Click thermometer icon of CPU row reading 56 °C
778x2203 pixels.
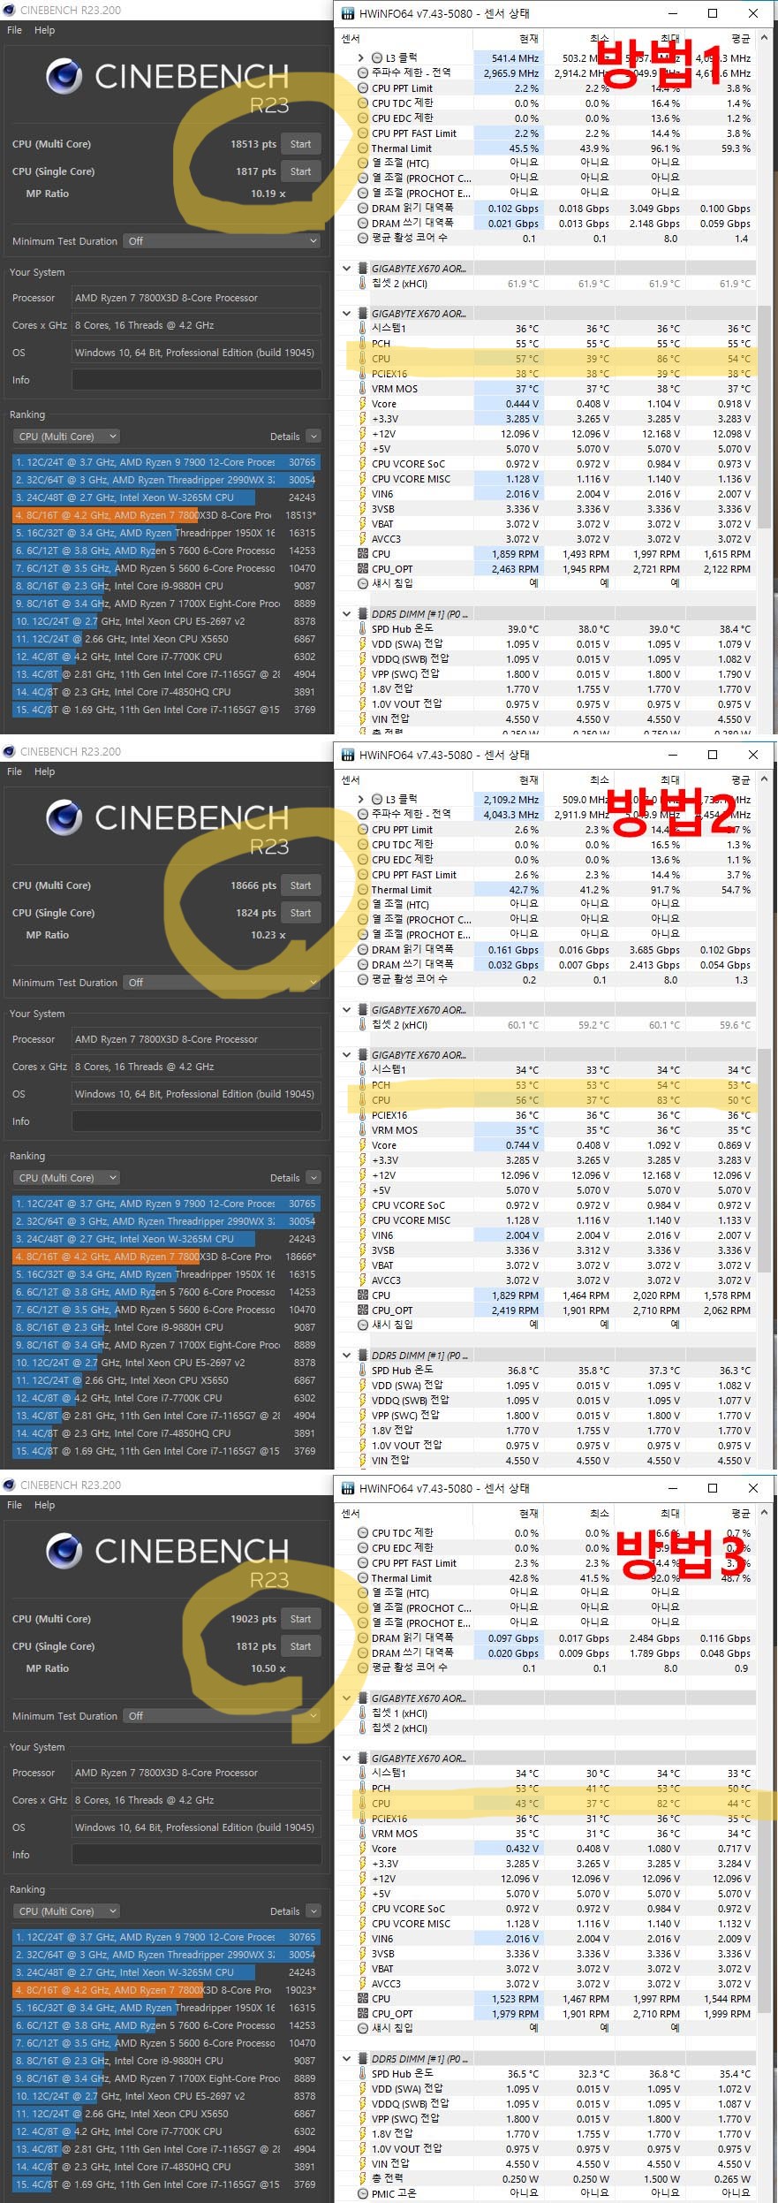click(x=362, y=1100)
